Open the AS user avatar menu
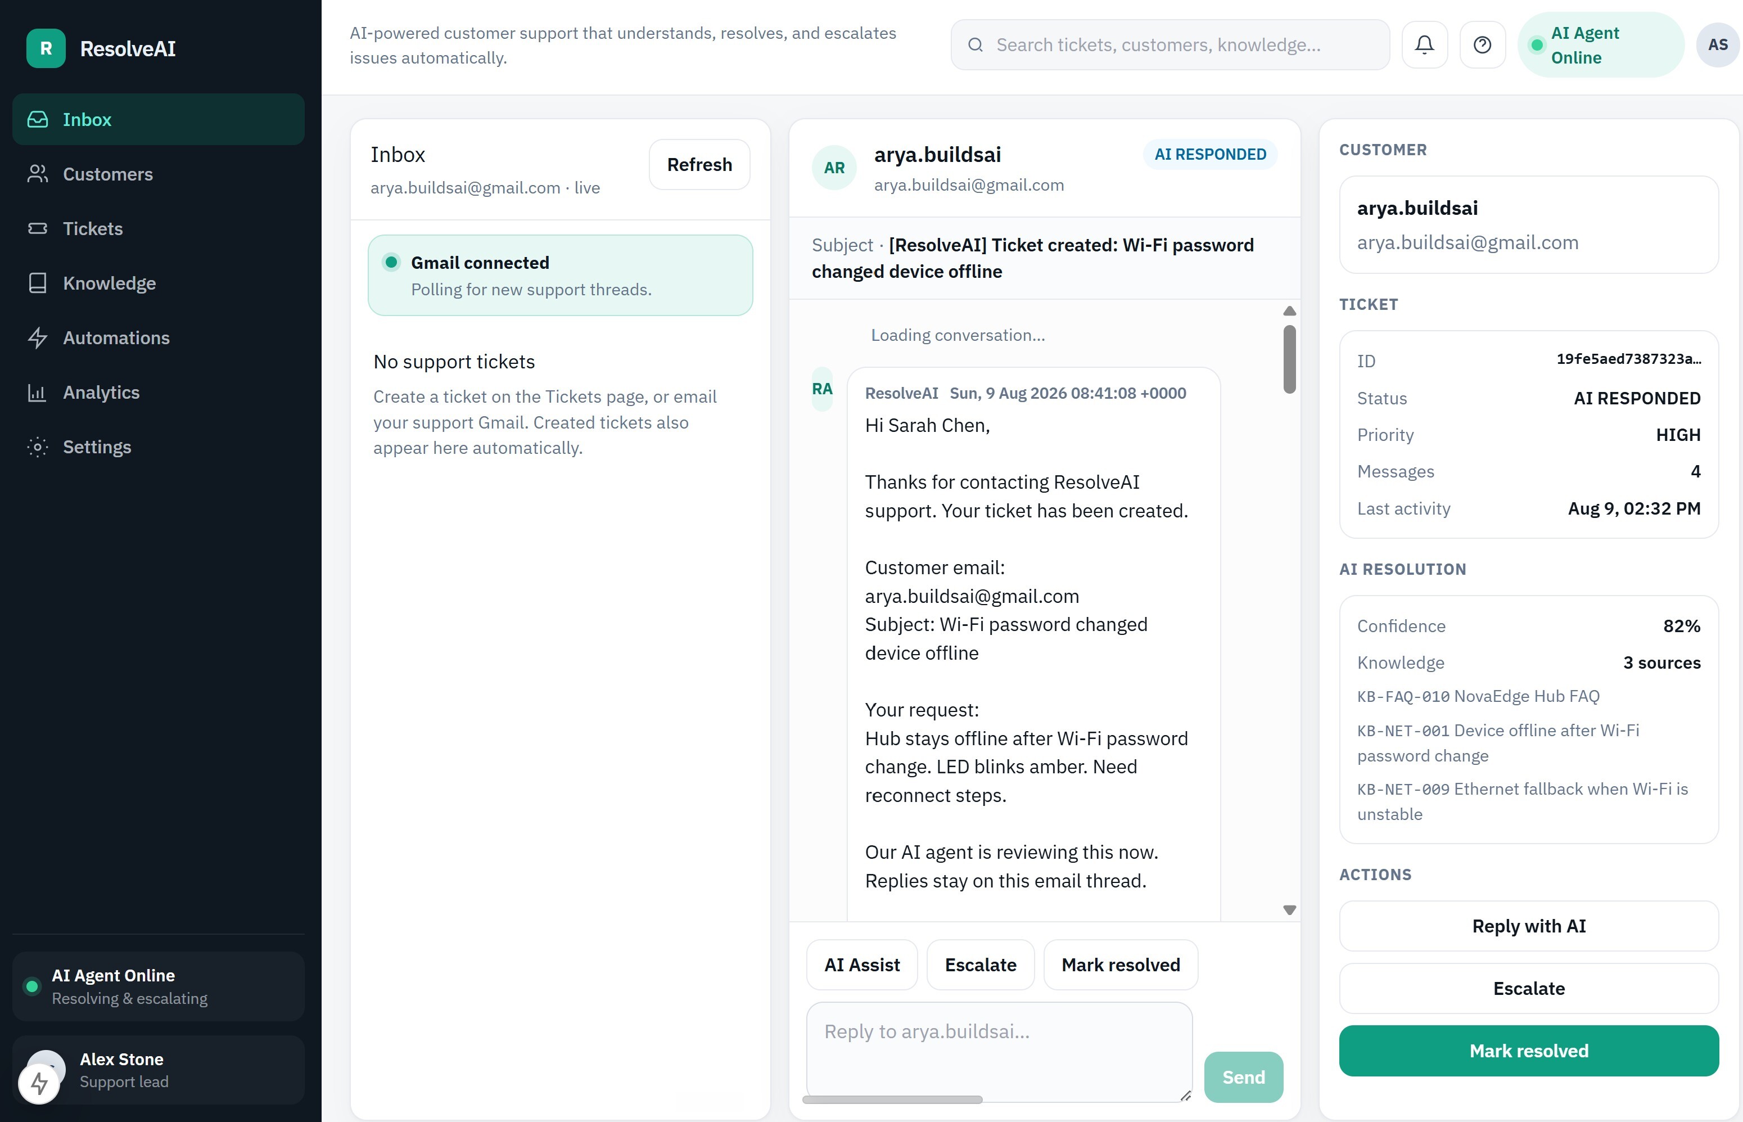The width and height of the screenshot is (1743, 1122). (x=1718, y=45)
